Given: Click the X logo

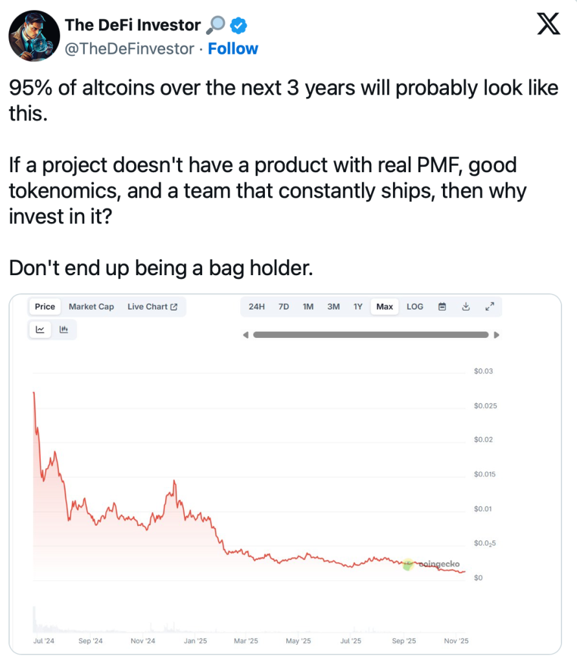Looking at the screenshot, I should tap(549, 27).
